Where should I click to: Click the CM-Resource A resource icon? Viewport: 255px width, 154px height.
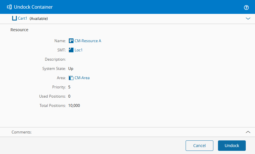tap(71, 41)
